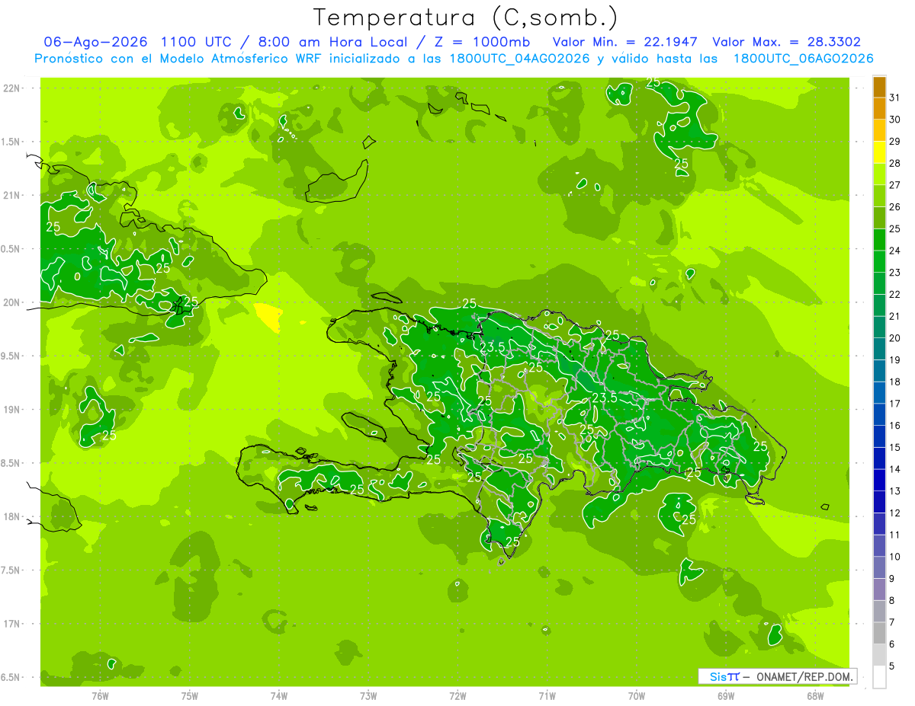Select the "1800UTC_06AGO2026" valid-until time
Image resolution: width=915 pixels, height=706 pixels.
[803, 59]
